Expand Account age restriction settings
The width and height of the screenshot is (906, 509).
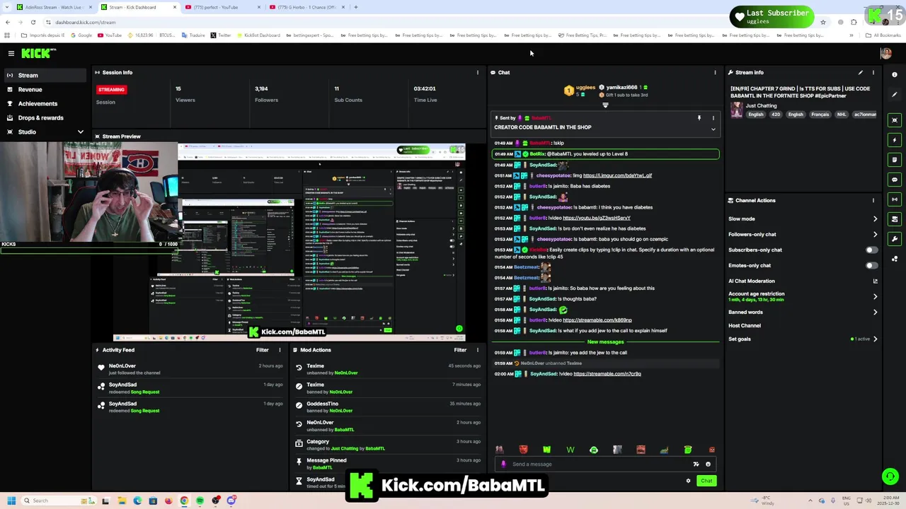875,296
